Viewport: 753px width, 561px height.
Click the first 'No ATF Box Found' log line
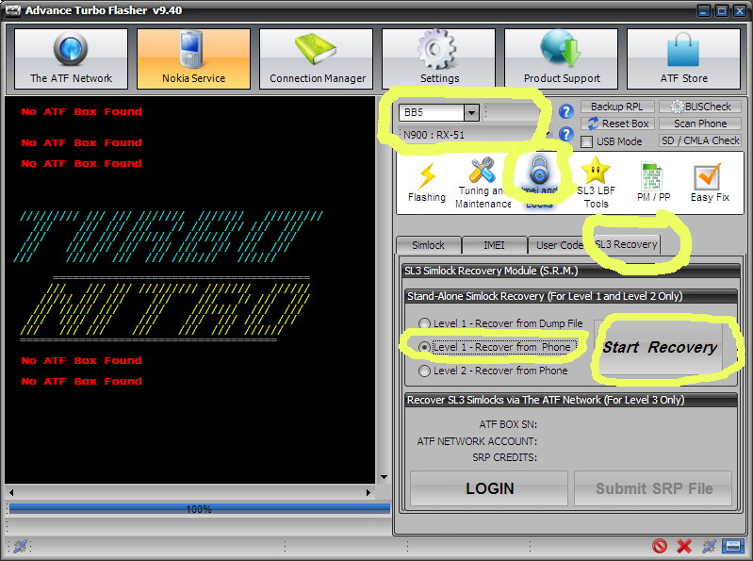[81, 111]
